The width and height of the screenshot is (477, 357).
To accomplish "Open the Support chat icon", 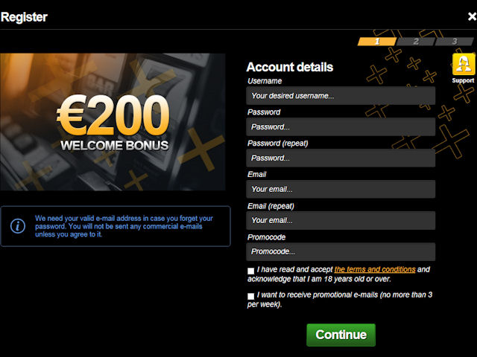I will coord(464,65).
